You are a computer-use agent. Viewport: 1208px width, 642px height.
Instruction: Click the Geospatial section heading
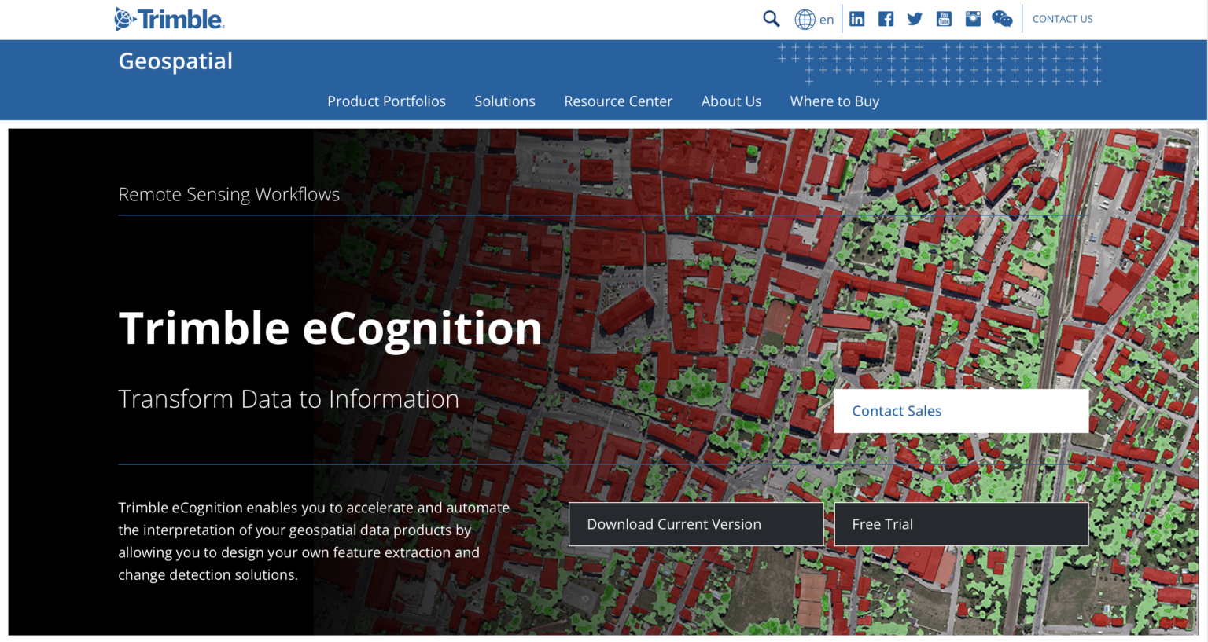click(175, 61)
